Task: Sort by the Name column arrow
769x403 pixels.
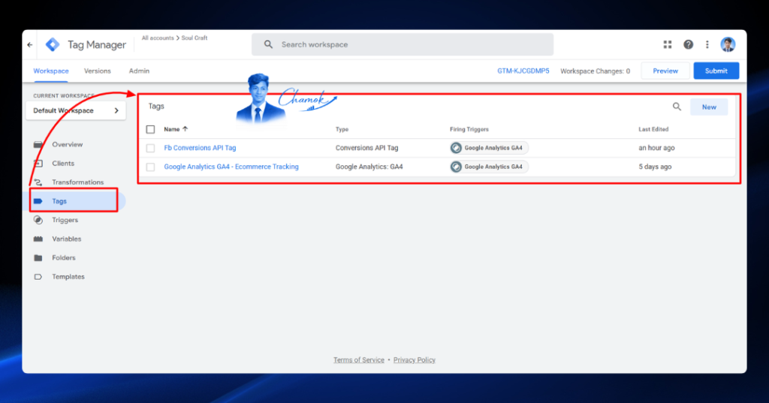Action: (185, 129)
